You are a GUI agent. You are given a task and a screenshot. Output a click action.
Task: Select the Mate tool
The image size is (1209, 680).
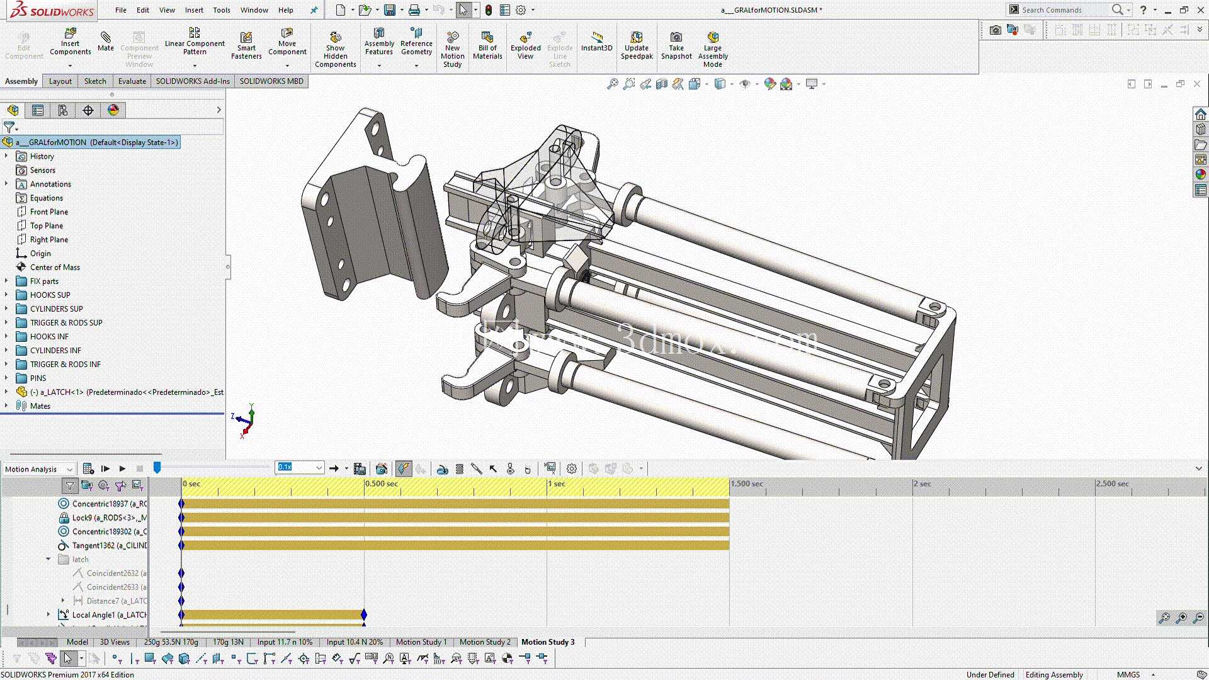point(106,42)
